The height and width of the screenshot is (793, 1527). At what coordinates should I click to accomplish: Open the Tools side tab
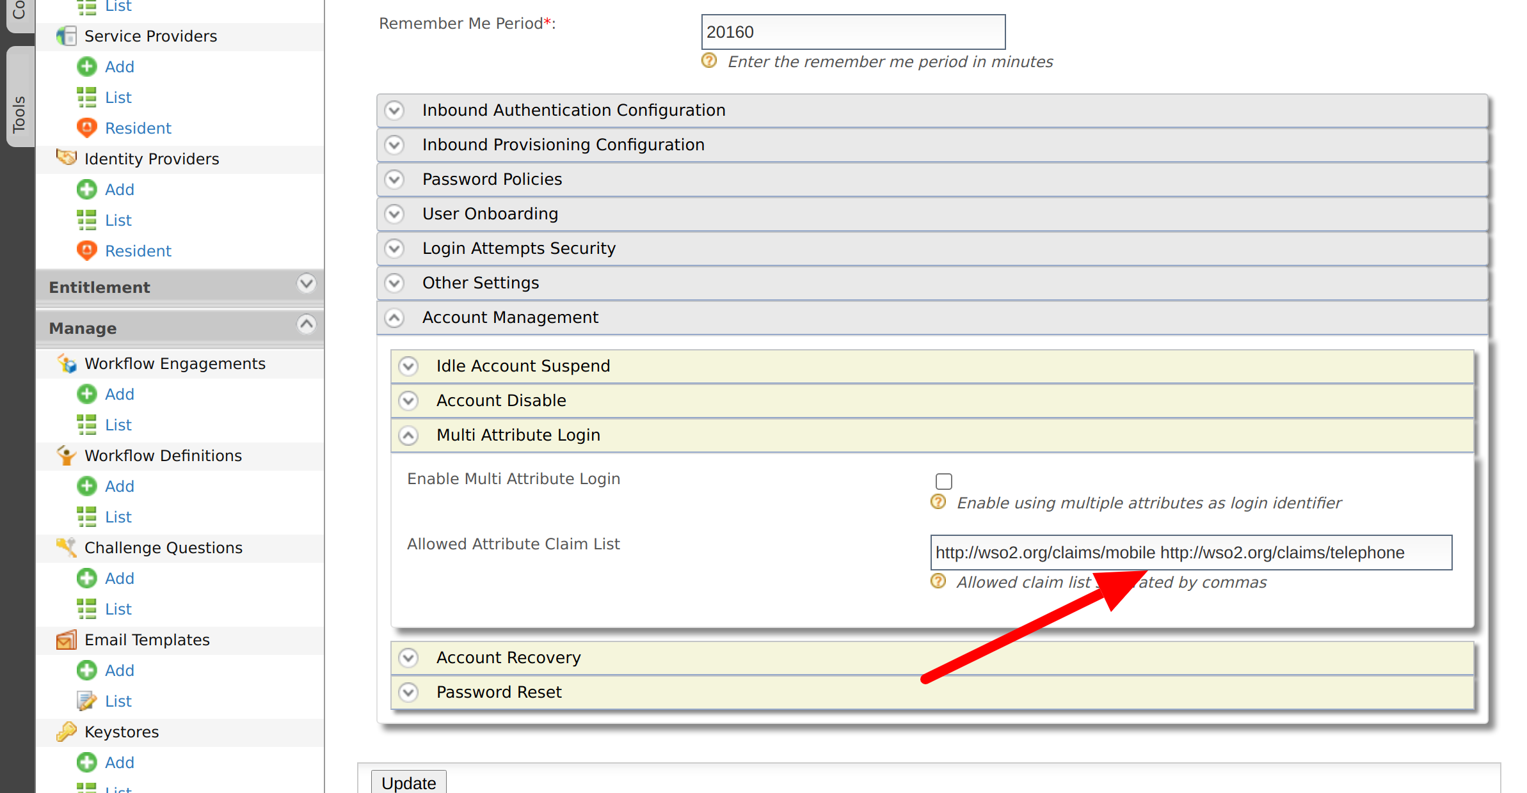pyautogui.click(x=19, y=114)
